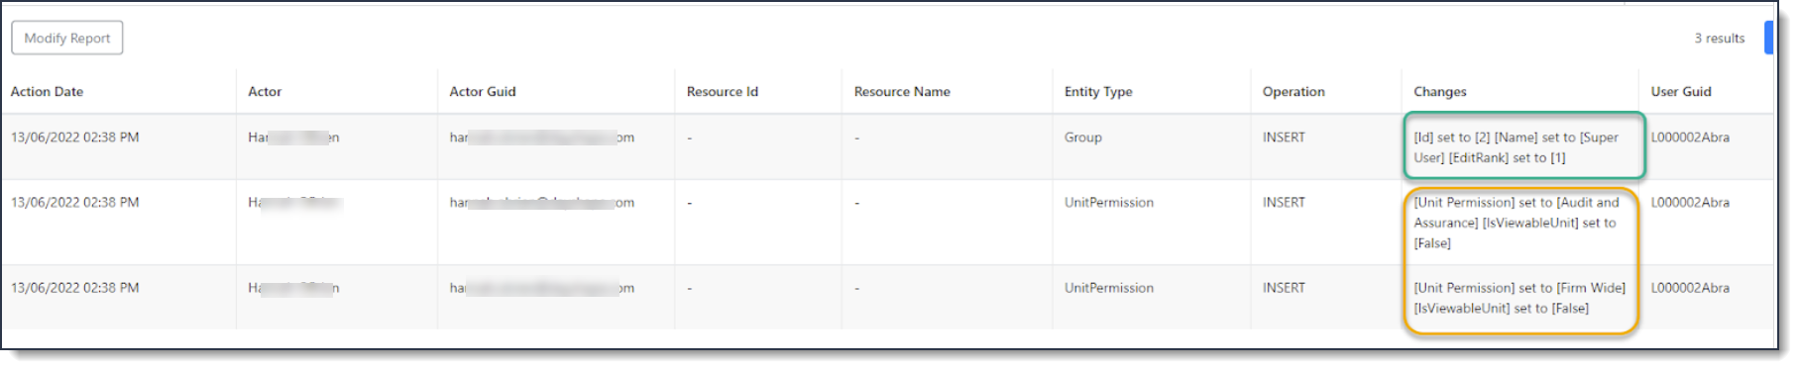Screen dimensions: 1799x370
Task: Click the 3 results count label
Action: [1719, 38]
